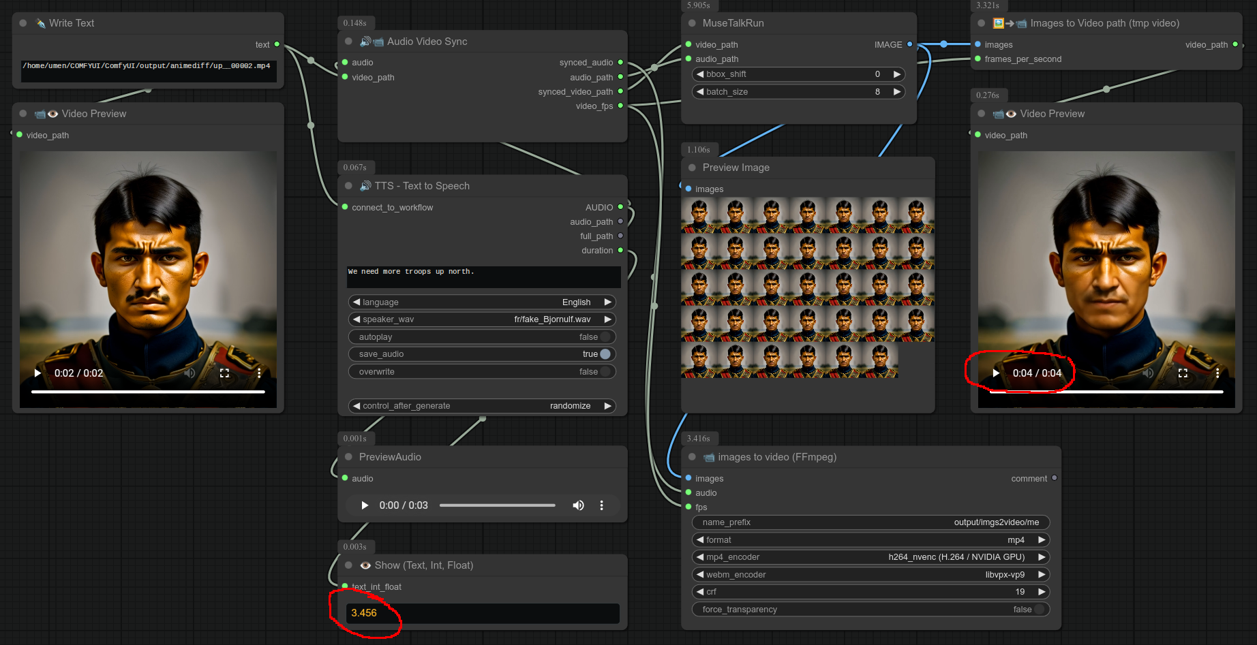Screen dimensions: 1257x645
Task: Change the speaker_wav voice selection
Action: 481,319
